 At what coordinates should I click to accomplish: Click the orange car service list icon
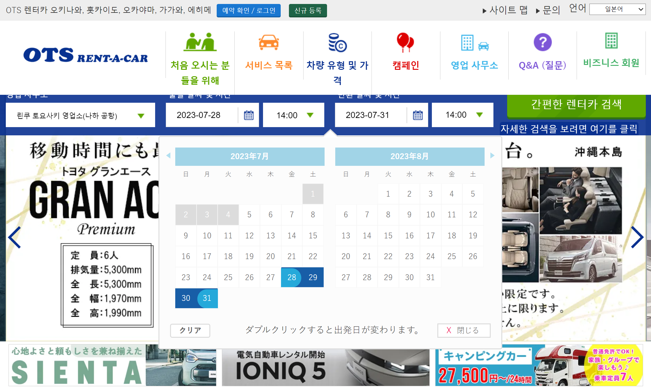coord(269,42)
